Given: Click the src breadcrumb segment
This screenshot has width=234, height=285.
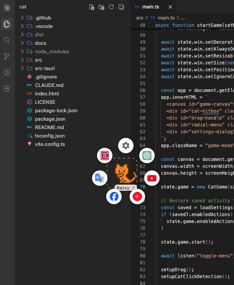Looking at the screenshot, I should click(140, 18).
